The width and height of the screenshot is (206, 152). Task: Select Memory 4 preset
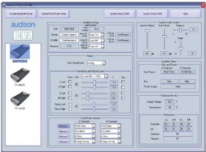64,142
